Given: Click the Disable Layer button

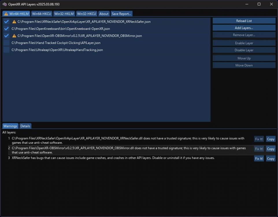Looking at the screenshot, I should tap(244, 50).
